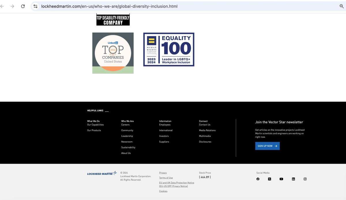This screenshot has width=346, height=200.
Task: Click the Stock Price label
Action: tap(205, 173)
